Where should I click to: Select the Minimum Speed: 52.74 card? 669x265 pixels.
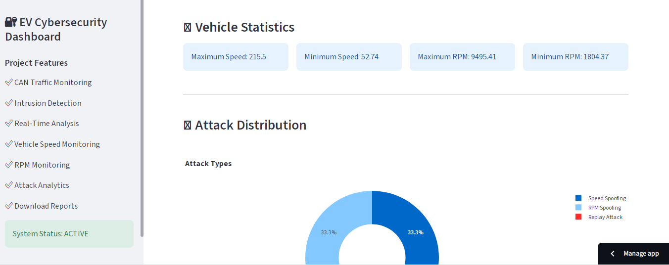(349, 57)
